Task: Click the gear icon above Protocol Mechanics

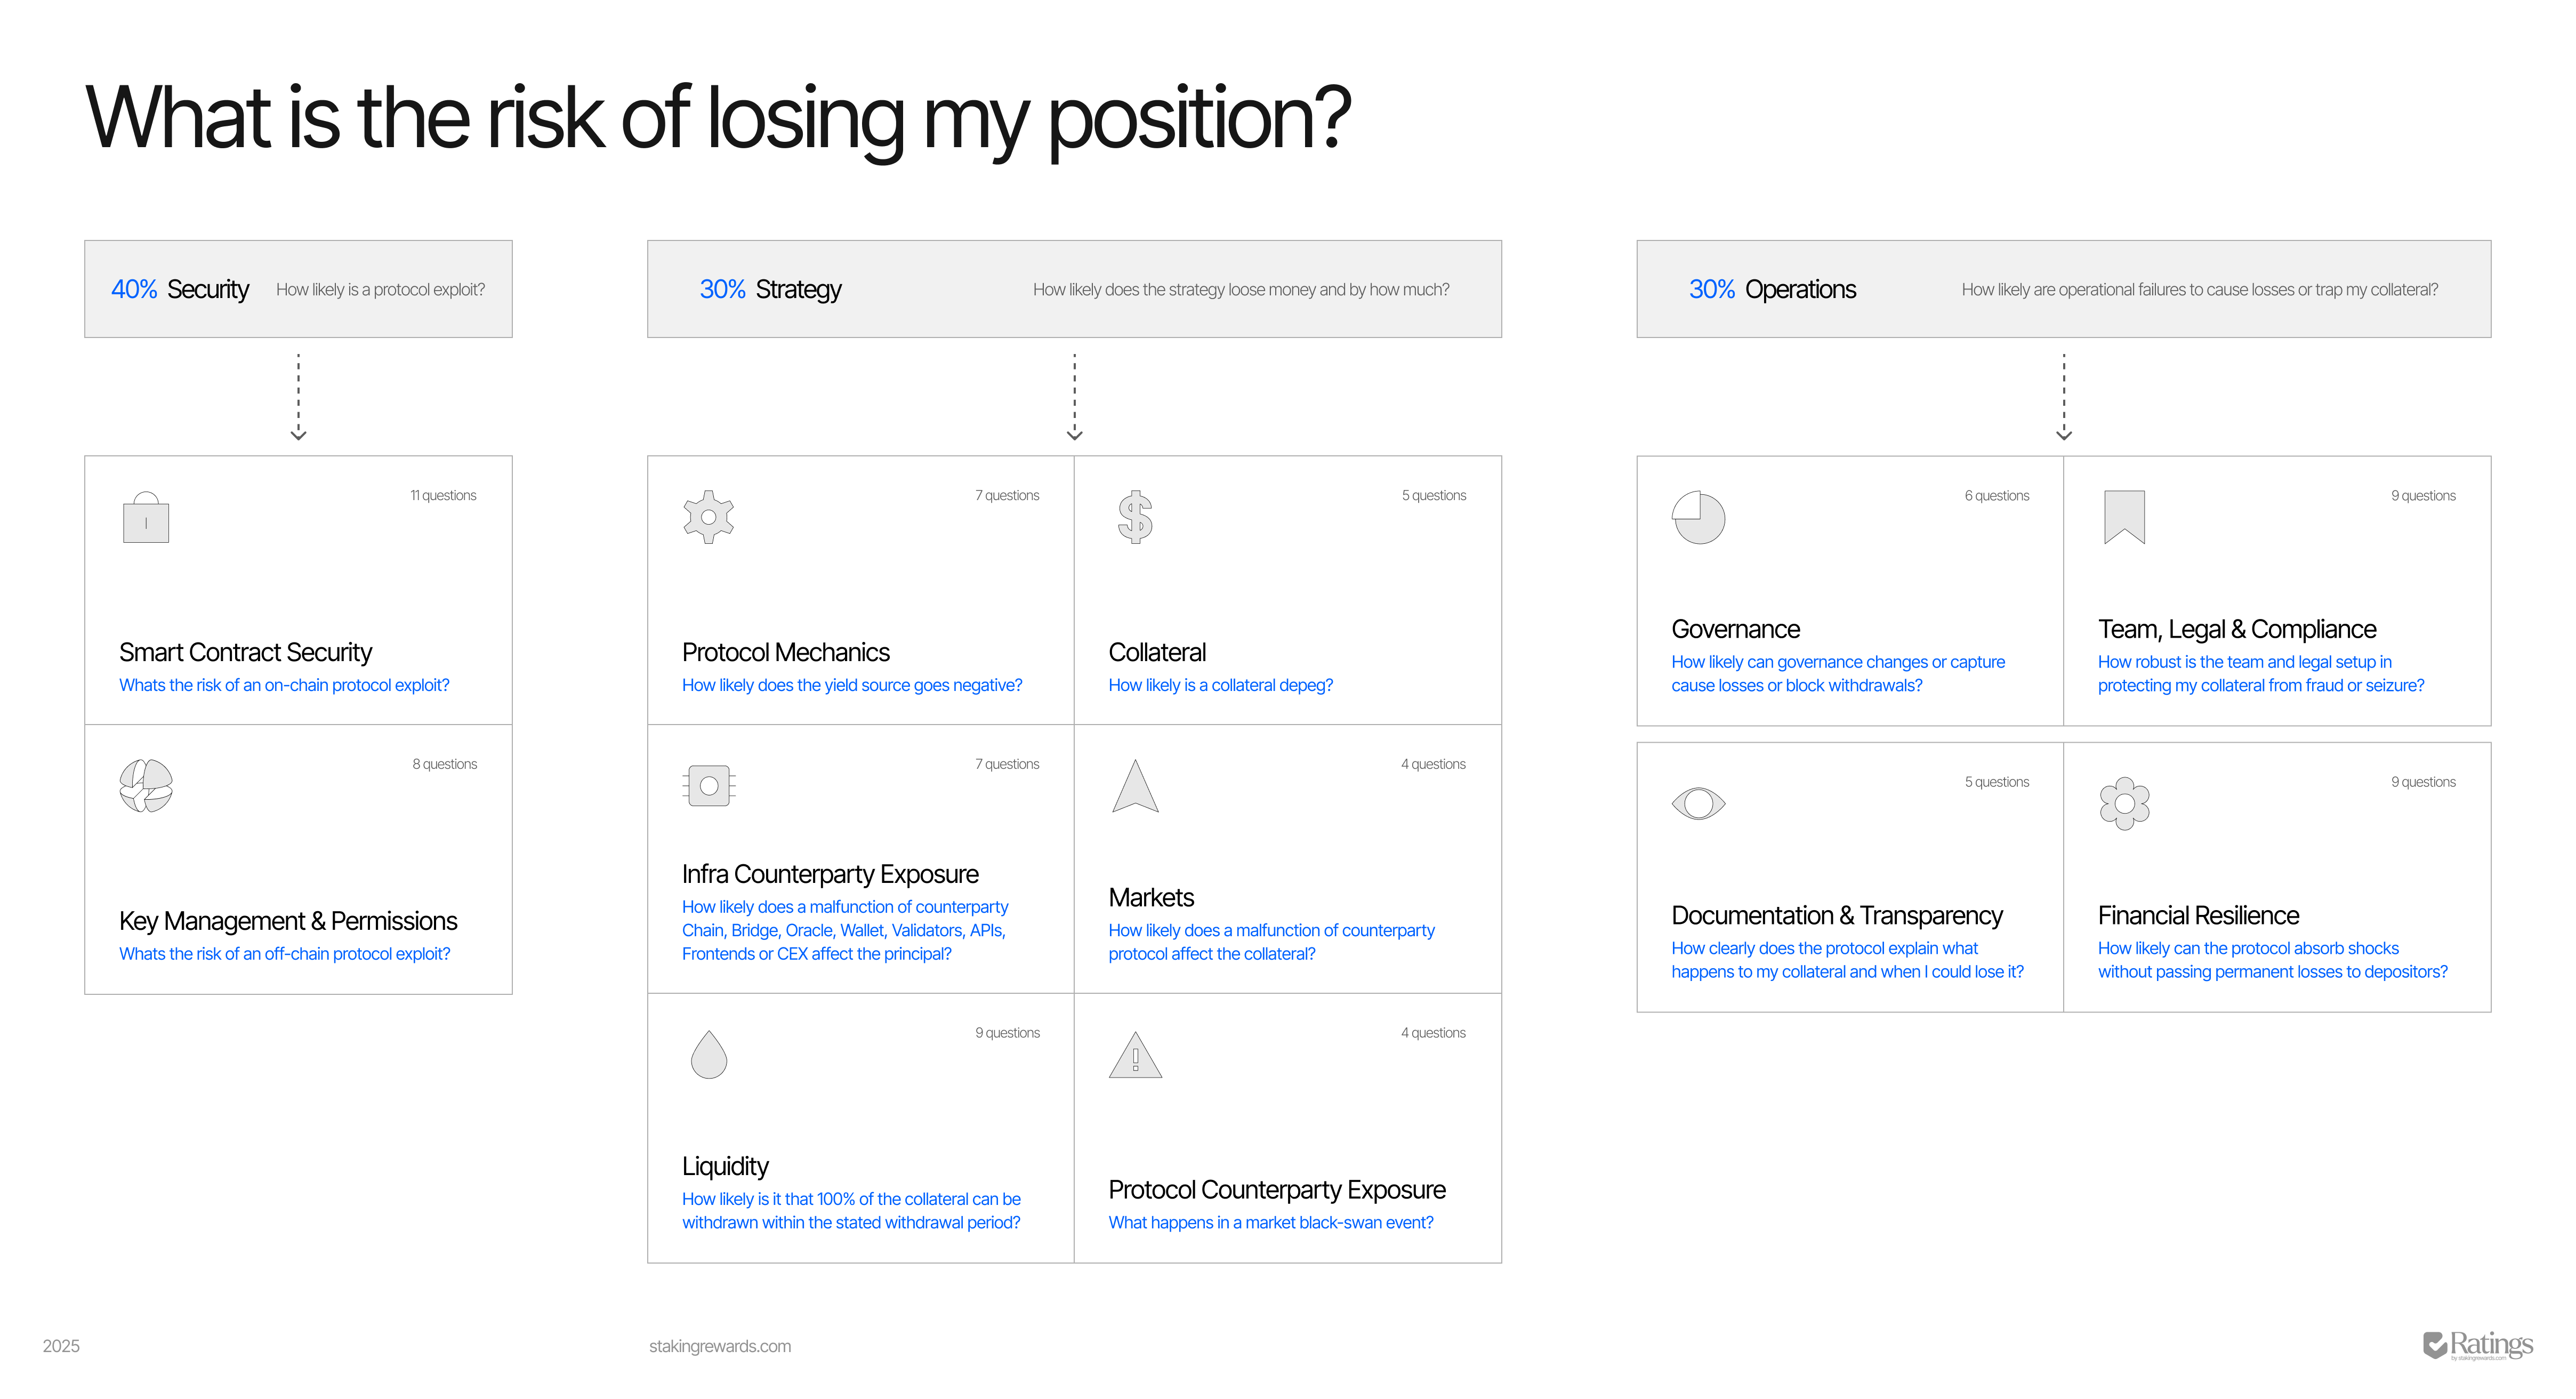Action: [x=708, y=517]
